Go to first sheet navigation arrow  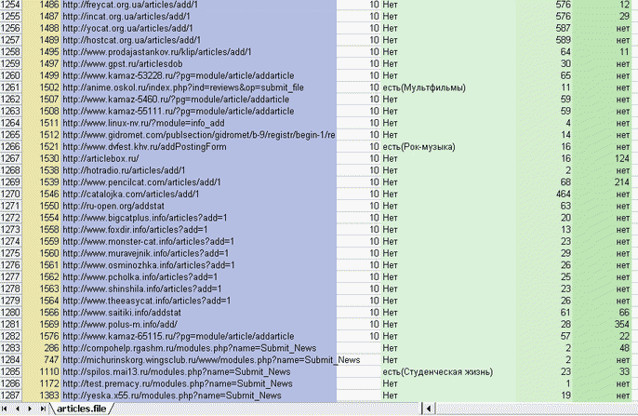[5, 409]
